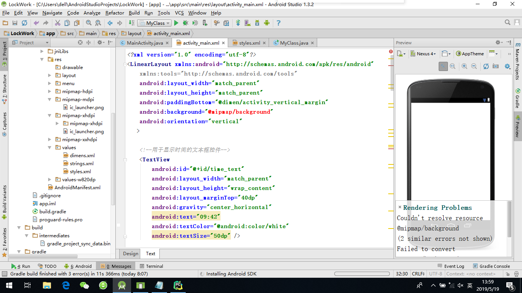This screenshot has width=522, height=293.
Task: Run the app with green play icon
Action: coord(177,23)
